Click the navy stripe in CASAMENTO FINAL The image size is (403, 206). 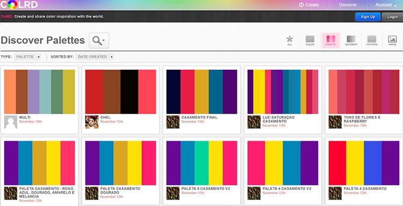[174, 92]
